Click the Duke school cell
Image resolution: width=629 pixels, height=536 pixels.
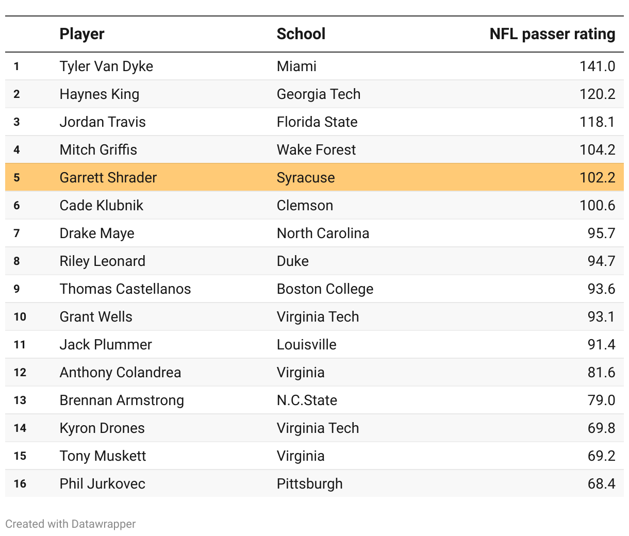click(x=293, y=261)
